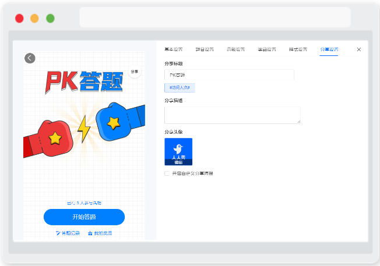The image size is (380, 266).
Task: Click the green window dot
Action: [50, 19]
